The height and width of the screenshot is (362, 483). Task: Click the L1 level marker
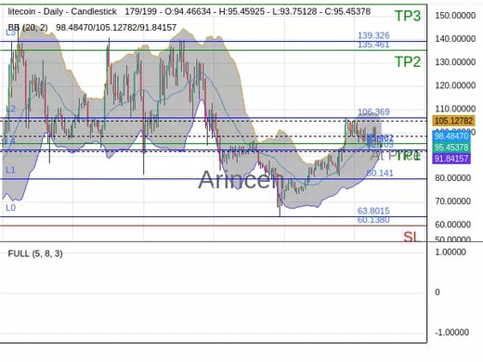pos(10,170)
